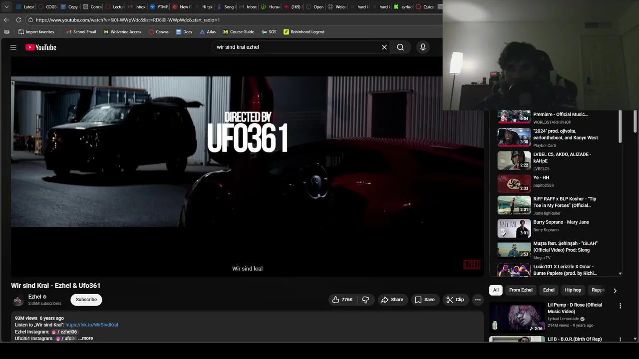The height and width of the screenshot is (359, 639).
Task: Open the three-dot more actions menu under the video
Action: click(x=478, y=300)
